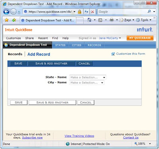Expand the address bar history dropdown
The height and width of the screenshot is (149, 159).
click(x=74, y=12)
